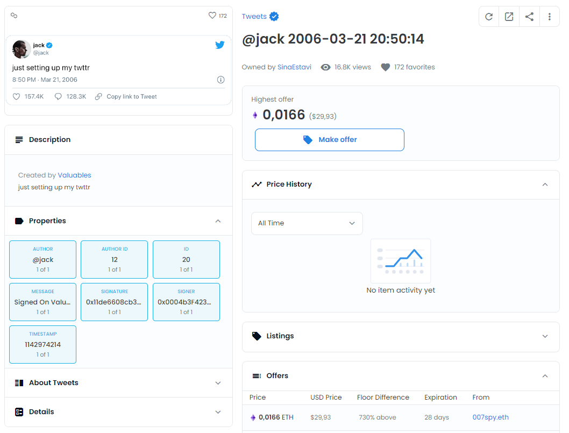Select the SIGNER 0x0004b3F423... property card
This screenshot has height=433, width=569.
coord(186,302)
